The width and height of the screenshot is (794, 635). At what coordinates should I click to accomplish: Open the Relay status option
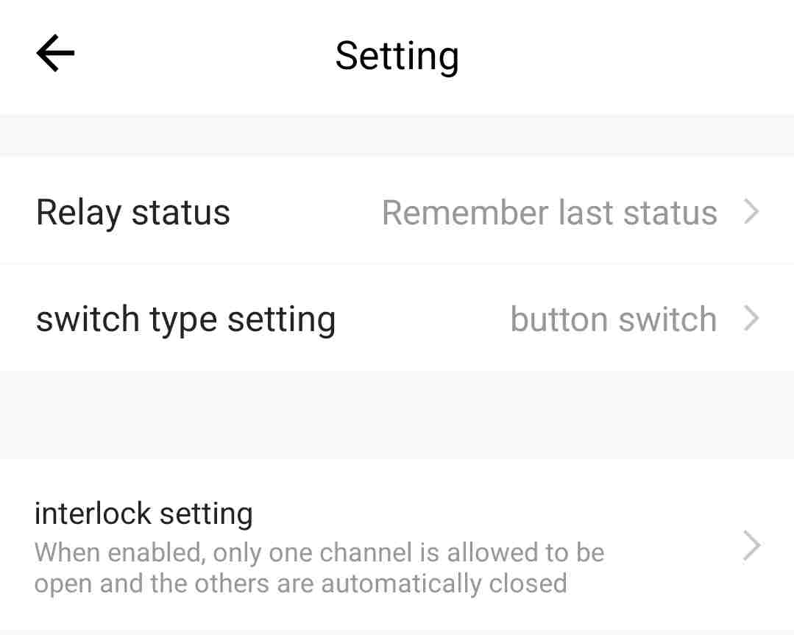pyautogui.click(x=397, y=210)
